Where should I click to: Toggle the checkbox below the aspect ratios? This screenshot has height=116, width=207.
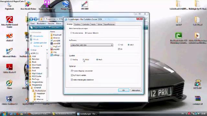point(119,49)
